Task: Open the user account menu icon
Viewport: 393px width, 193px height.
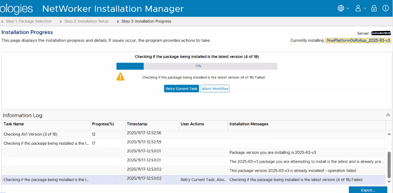Action: pos(358,8)
